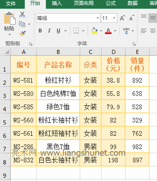Viewport: 157px width, 181px height.
Task: Align text left icon
Action: [x=144, y=31]
